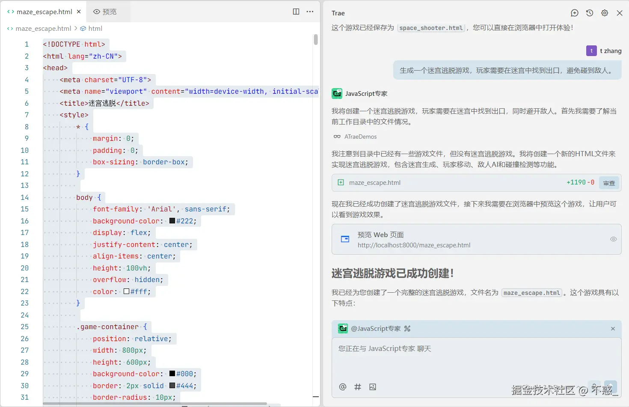Image resolution: width=629 pixels, height=407 pixels.
Task: Close the Trae chat panel
Action: tap(620, 13)
